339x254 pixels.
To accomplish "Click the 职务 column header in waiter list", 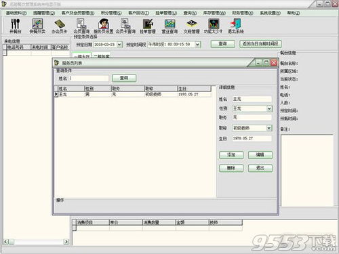I will [x=127, y=89].
